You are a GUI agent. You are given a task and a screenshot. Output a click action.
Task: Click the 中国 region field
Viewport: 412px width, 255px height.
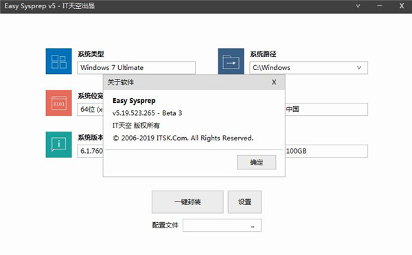point(326,109)
